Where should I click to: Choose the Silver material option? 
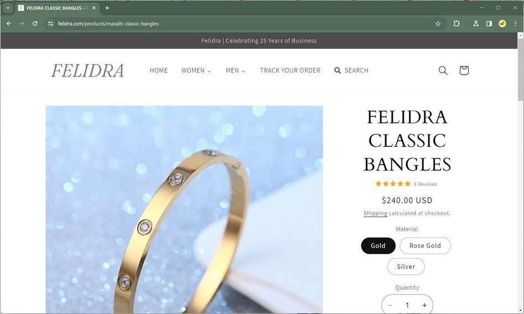coord(406,266)
